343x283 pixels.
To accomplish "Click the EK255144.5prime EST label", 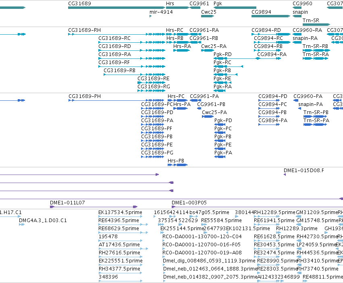I will point(182,229).
